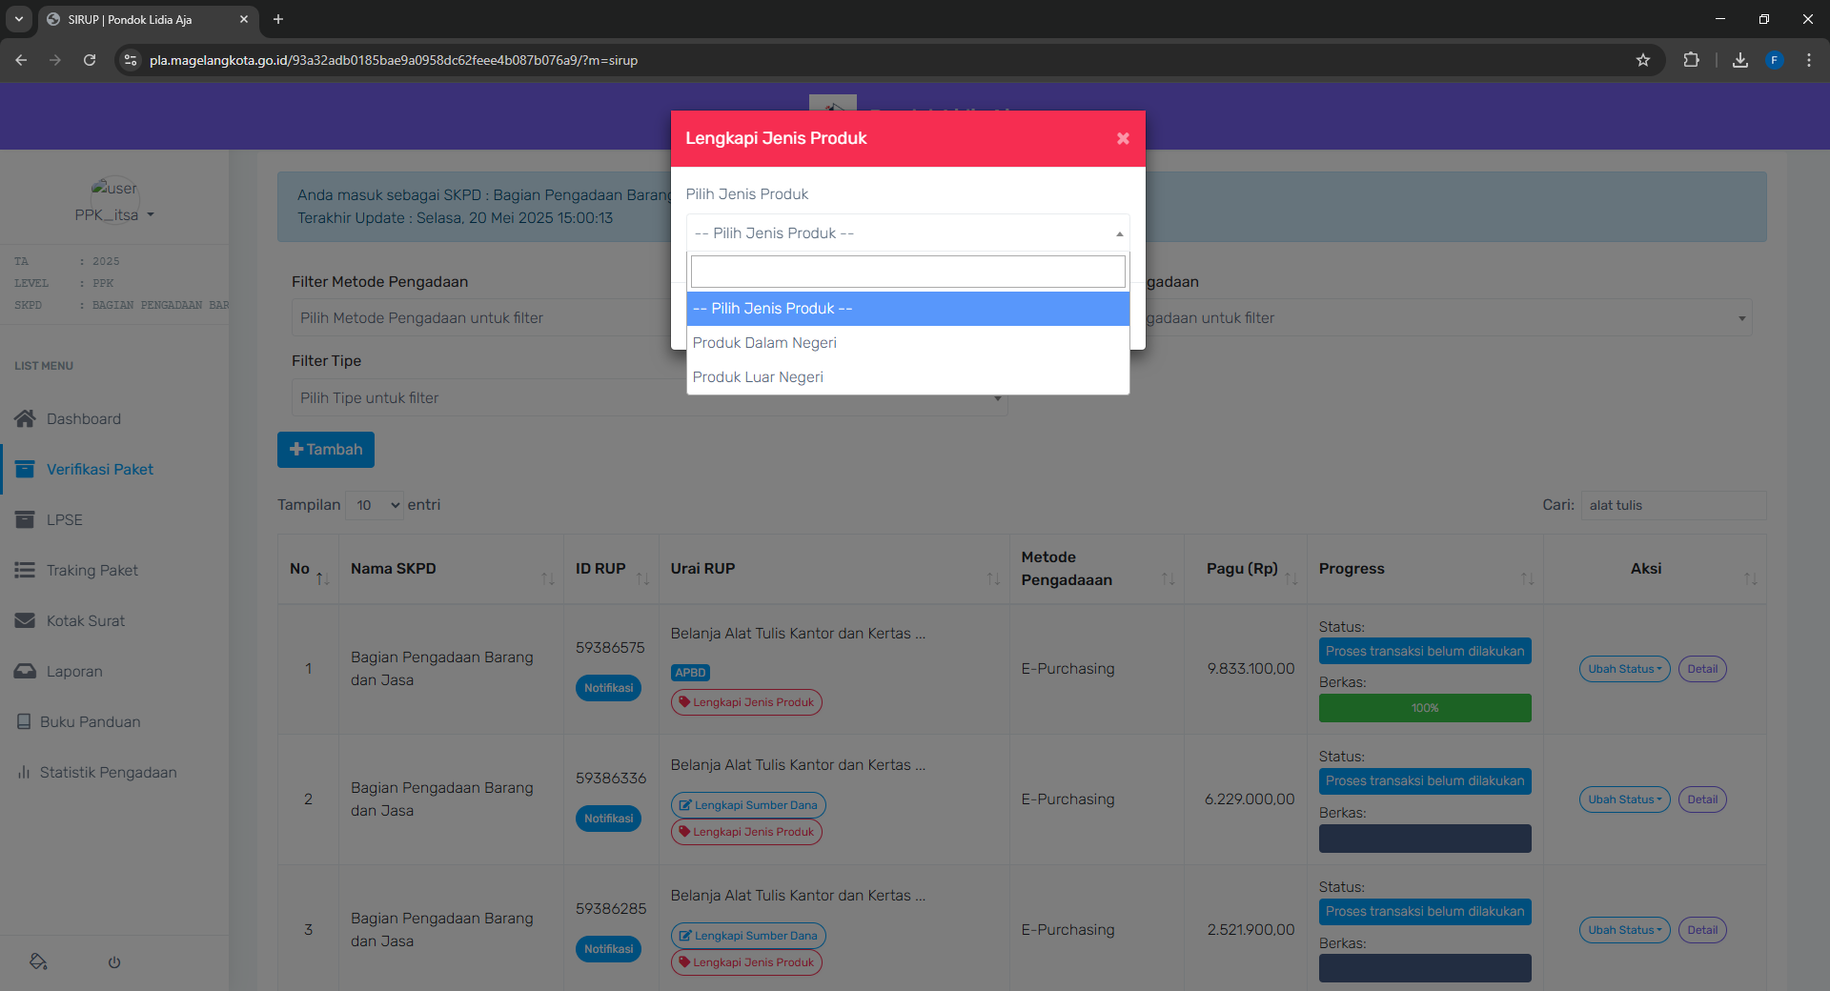Click the green 100% Berkas progress bar

tap(1424, 708)
